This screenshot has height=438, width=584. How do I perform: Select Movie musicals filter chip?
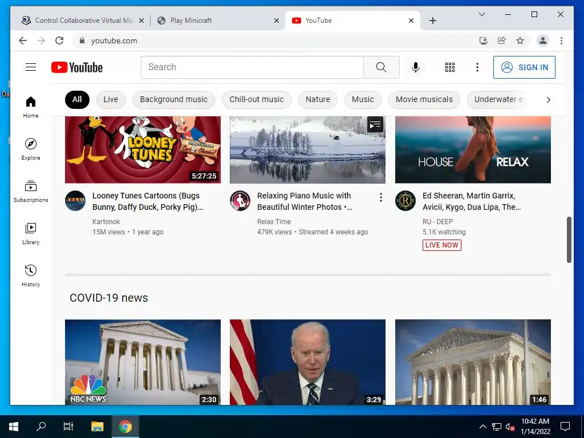424,99
